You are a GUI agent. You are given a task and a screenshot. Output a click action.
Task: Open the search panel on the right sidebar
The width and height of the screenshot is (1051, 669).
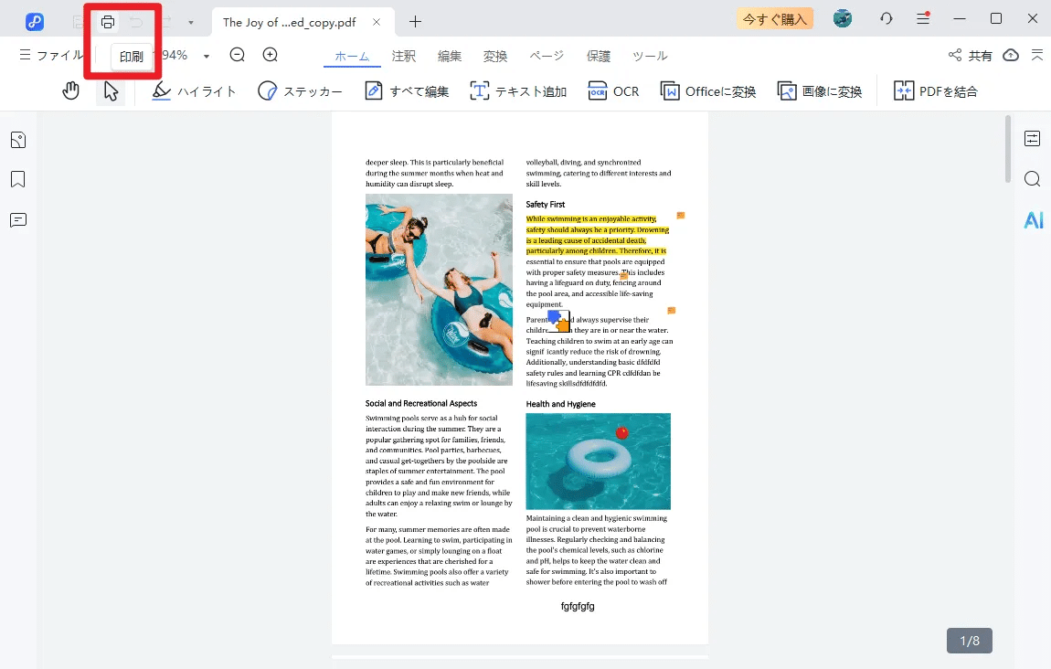(x=1032, y=178)
